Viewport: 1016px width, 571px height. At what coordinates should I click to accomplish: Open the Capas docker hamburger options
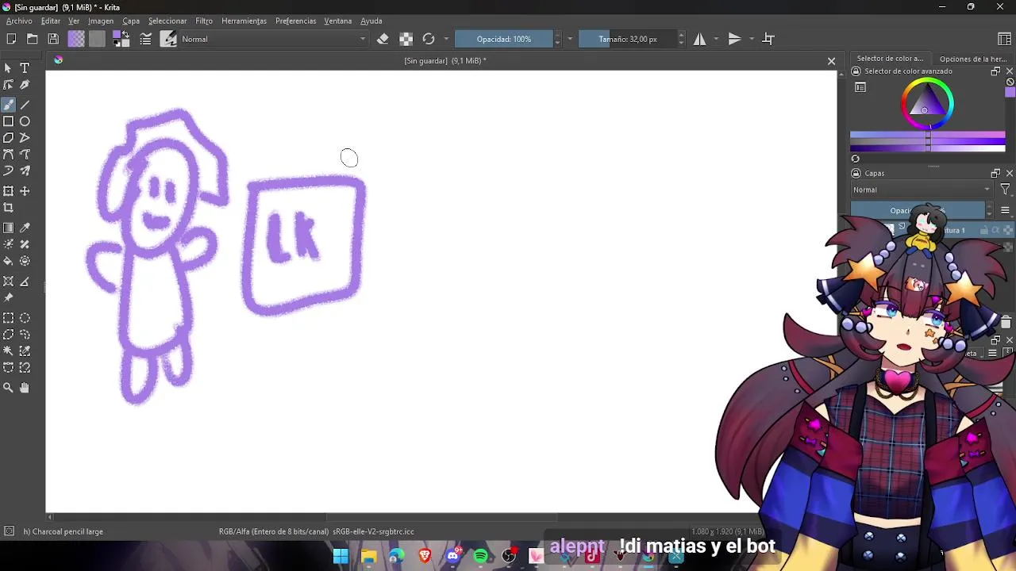pyautogui.click(x=1005, y=210)
